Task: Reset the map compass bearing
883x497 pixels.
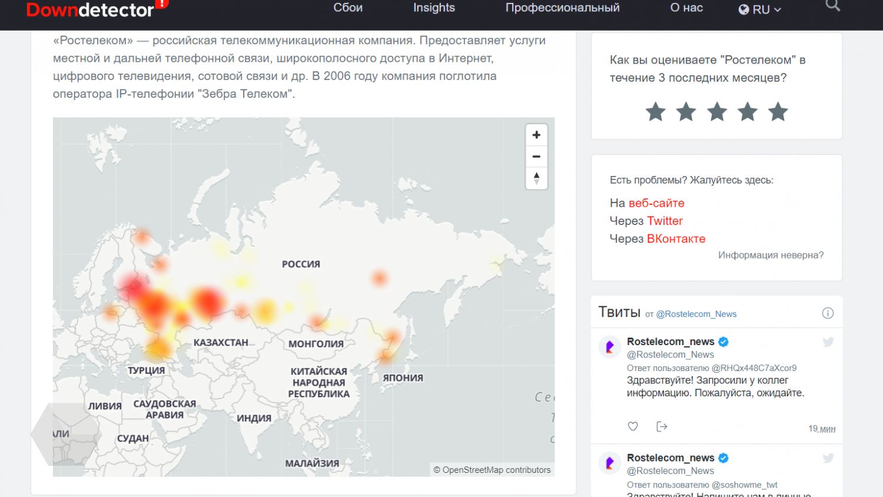Action: [x=536, y=178]
